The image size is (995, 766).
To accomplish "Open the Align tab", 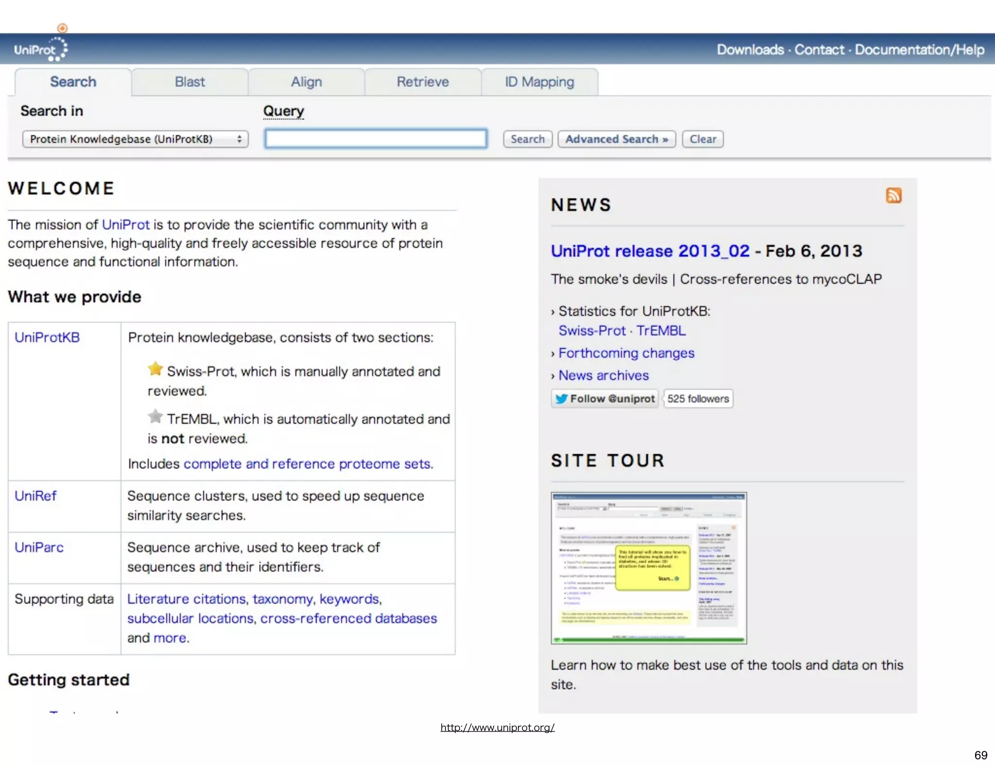I will point(307,82).
